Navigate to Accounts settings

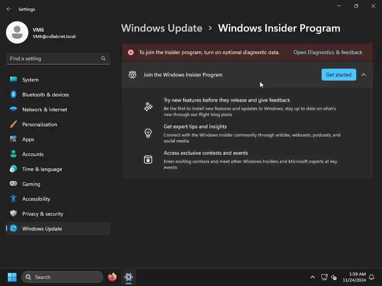(x=58, y=154)
